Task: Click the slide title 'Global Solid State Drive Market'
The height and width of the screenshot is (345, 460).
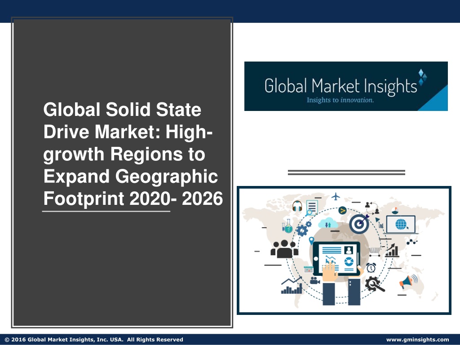Action: pyautogui.click(x=133, y=154)
